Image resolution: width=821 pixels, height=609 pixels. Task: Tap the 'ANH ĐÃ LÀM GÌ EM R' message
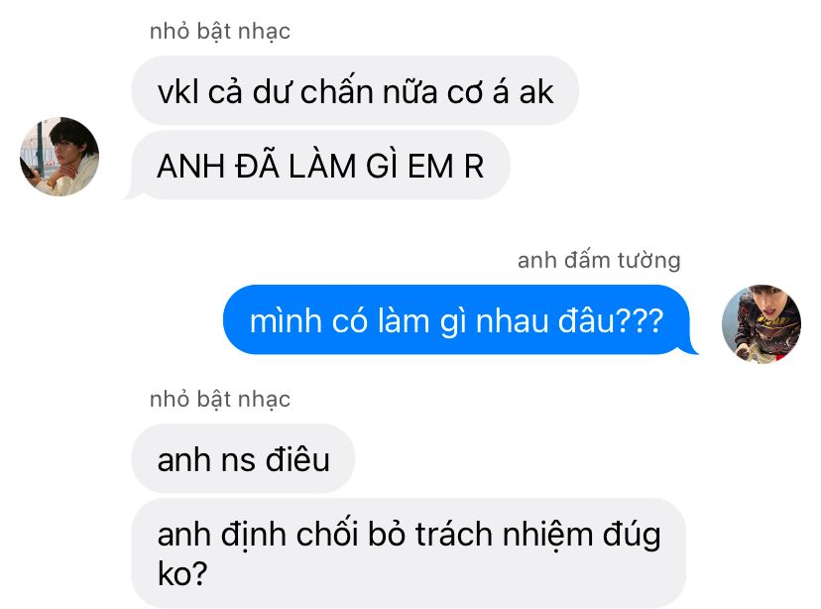click(x=320, y=165)
